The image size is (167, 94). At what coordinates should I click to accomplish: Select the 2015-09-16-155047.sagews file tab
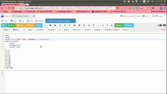[61, 21]
